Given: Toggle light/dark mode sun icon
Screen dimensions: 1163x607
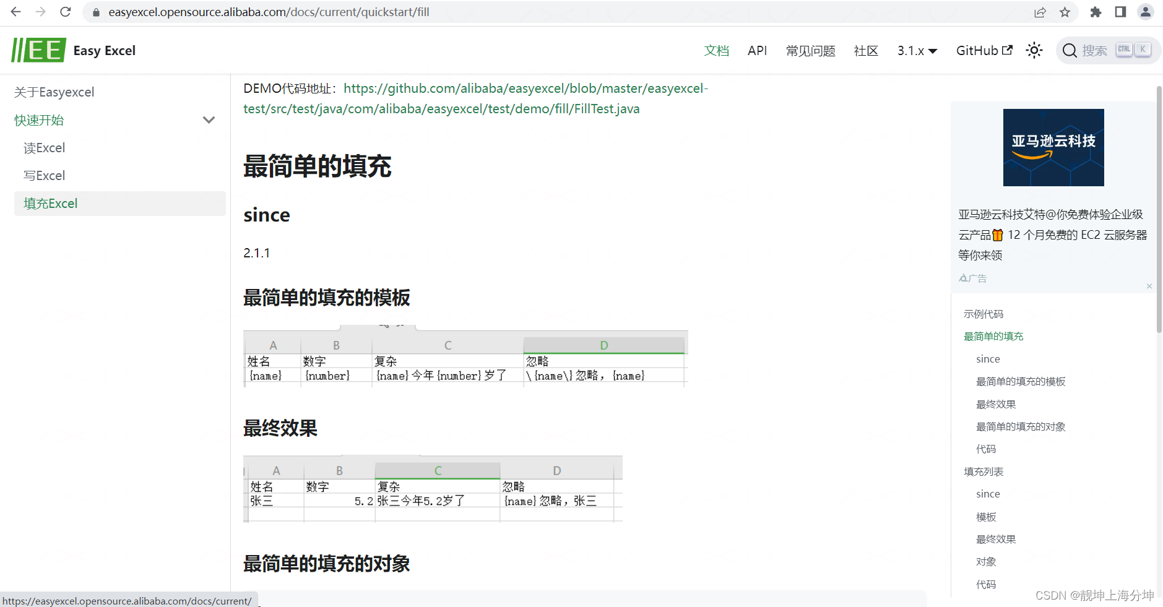Looking at the screenshot, I should (1034, 50).
